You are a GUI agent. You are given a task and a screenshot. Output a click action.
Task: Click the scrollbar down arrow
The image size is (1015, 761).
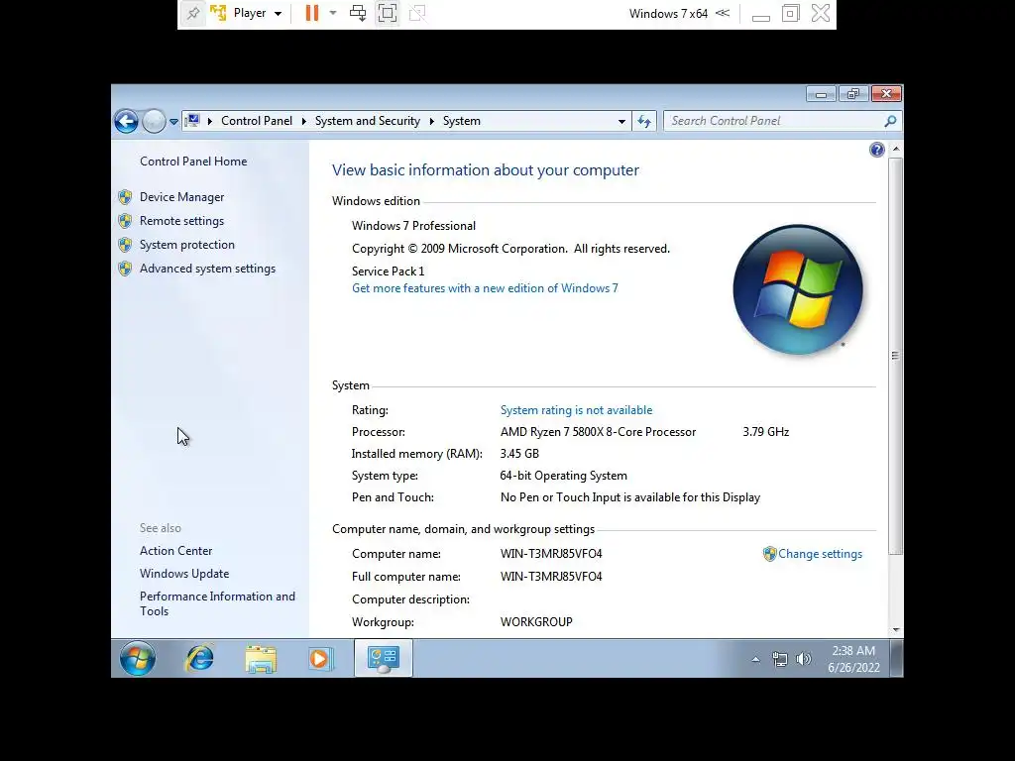896,629
